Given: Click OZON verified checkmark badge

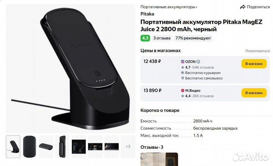Looking at the screenshot, I should pyautogui.click(x=198, y=62).
